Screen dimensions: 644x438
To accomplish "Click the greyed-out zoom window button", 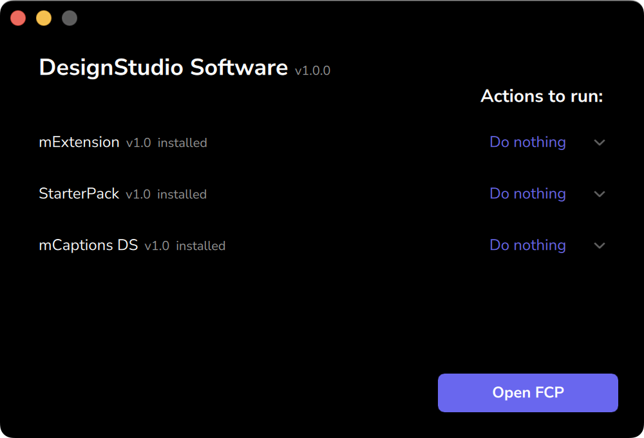I will click(70, 18).
